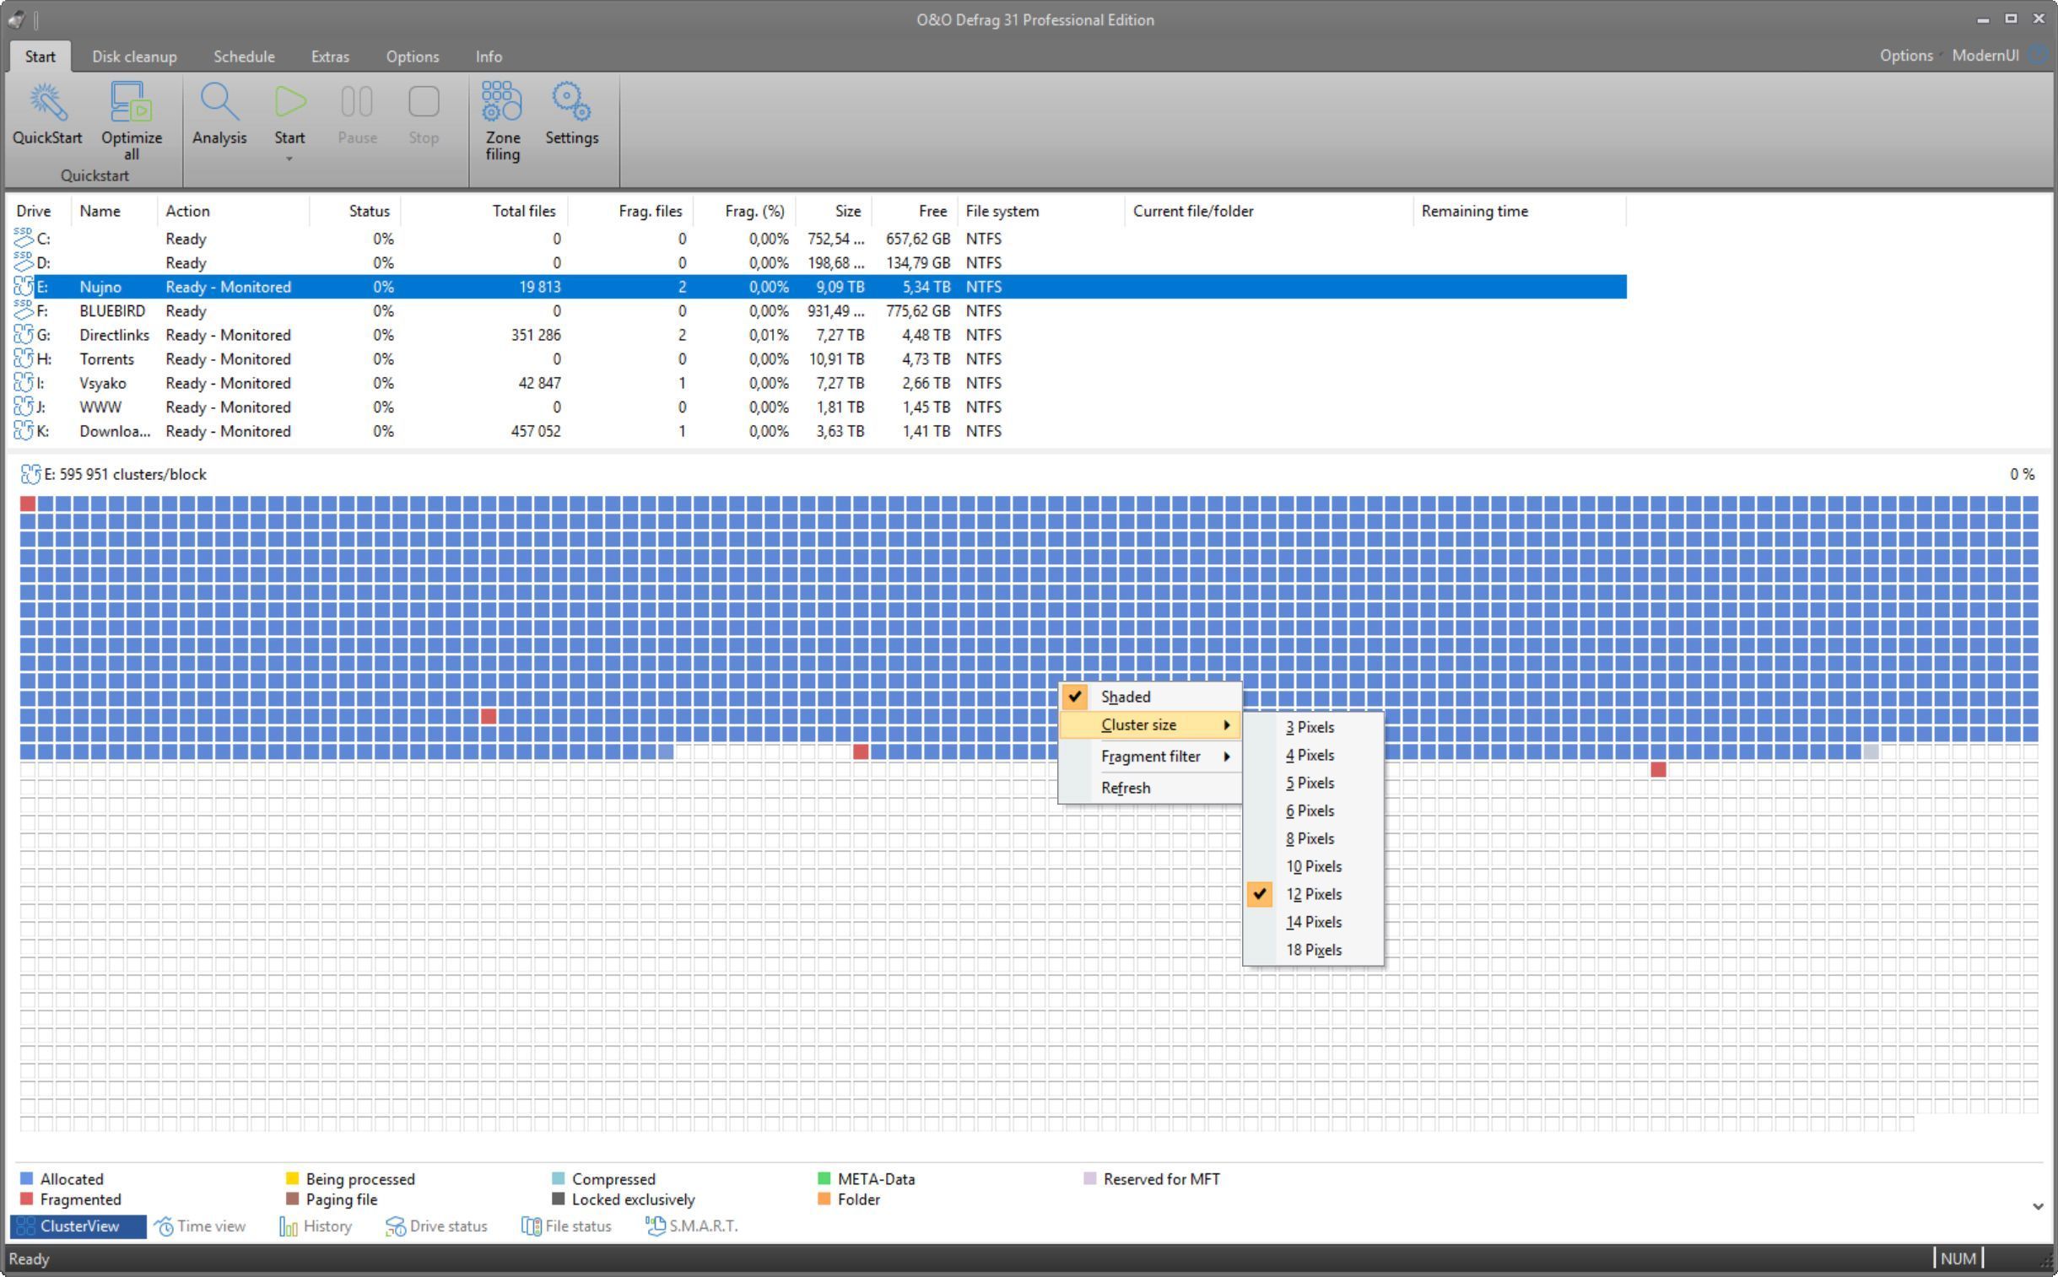This screenshot has height=1277, width=2058.
Task: Click the drive F: BLUEBIRD icon
Action: tap(24, 310)
